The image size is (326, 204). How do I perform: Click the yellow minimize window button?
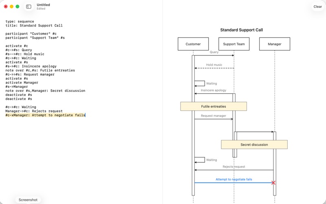12,7
